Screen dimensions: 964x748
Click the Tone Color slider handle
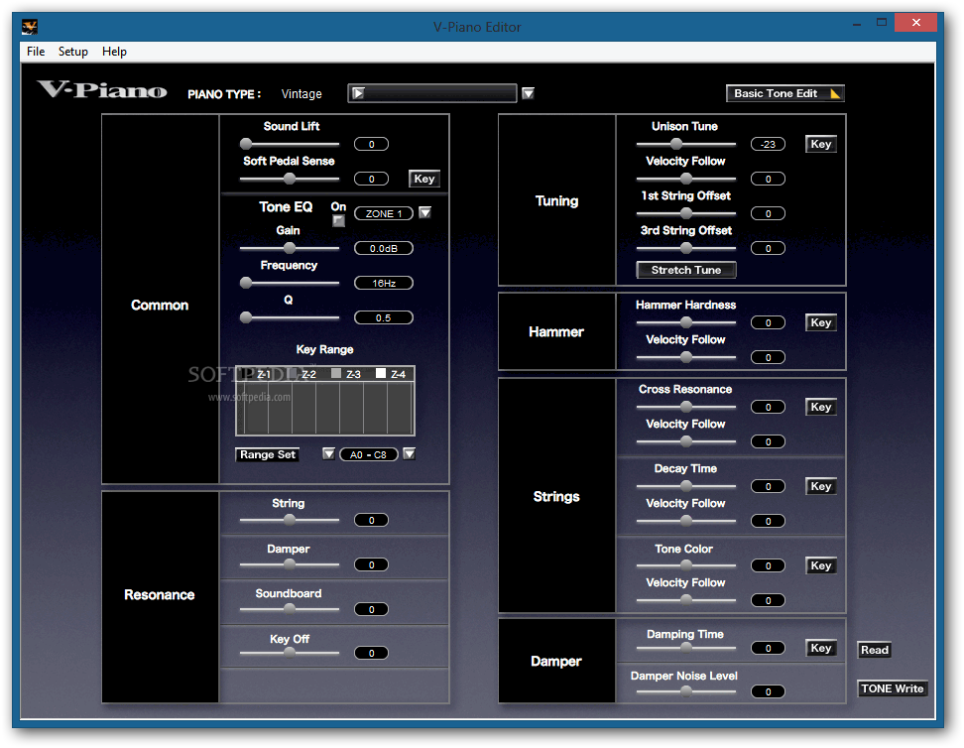coord(686,565)
